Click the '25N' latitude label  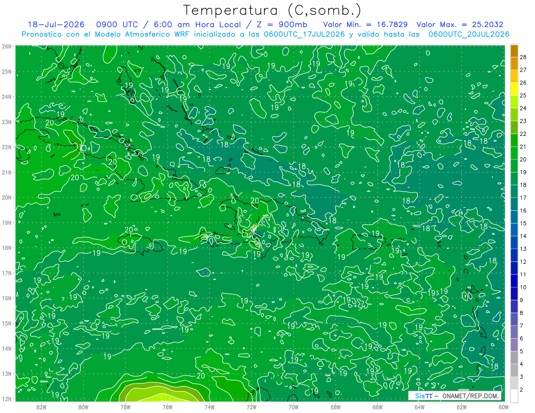7,71
